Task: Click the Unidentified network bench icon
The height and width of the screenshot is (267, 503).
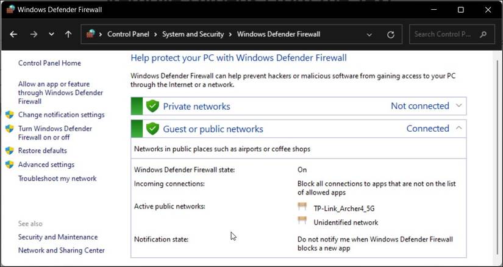Action: [x=302, y=221]
